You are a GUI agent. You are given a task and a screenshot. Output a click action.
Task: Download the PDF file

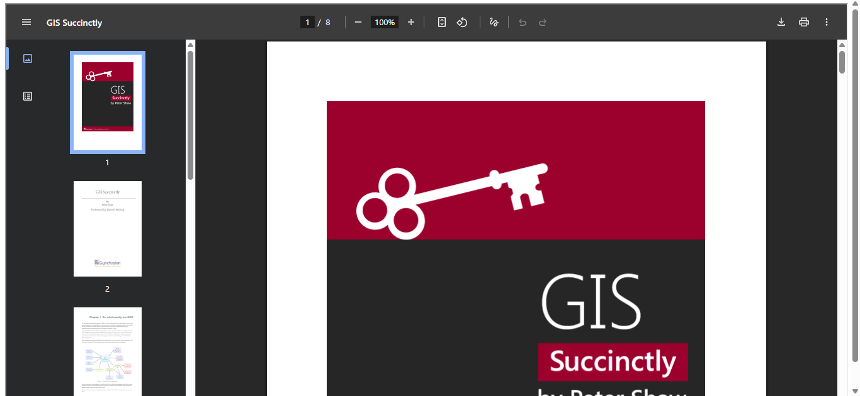point(781,22)
